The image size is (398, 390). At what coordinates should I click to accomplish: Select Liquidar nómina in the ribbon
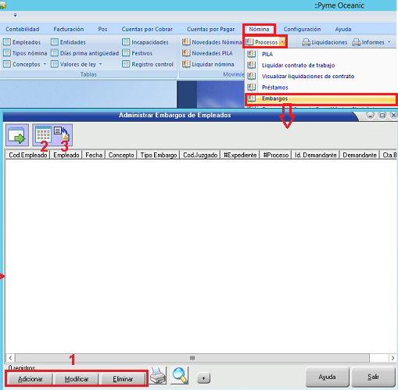click(208, 64)
